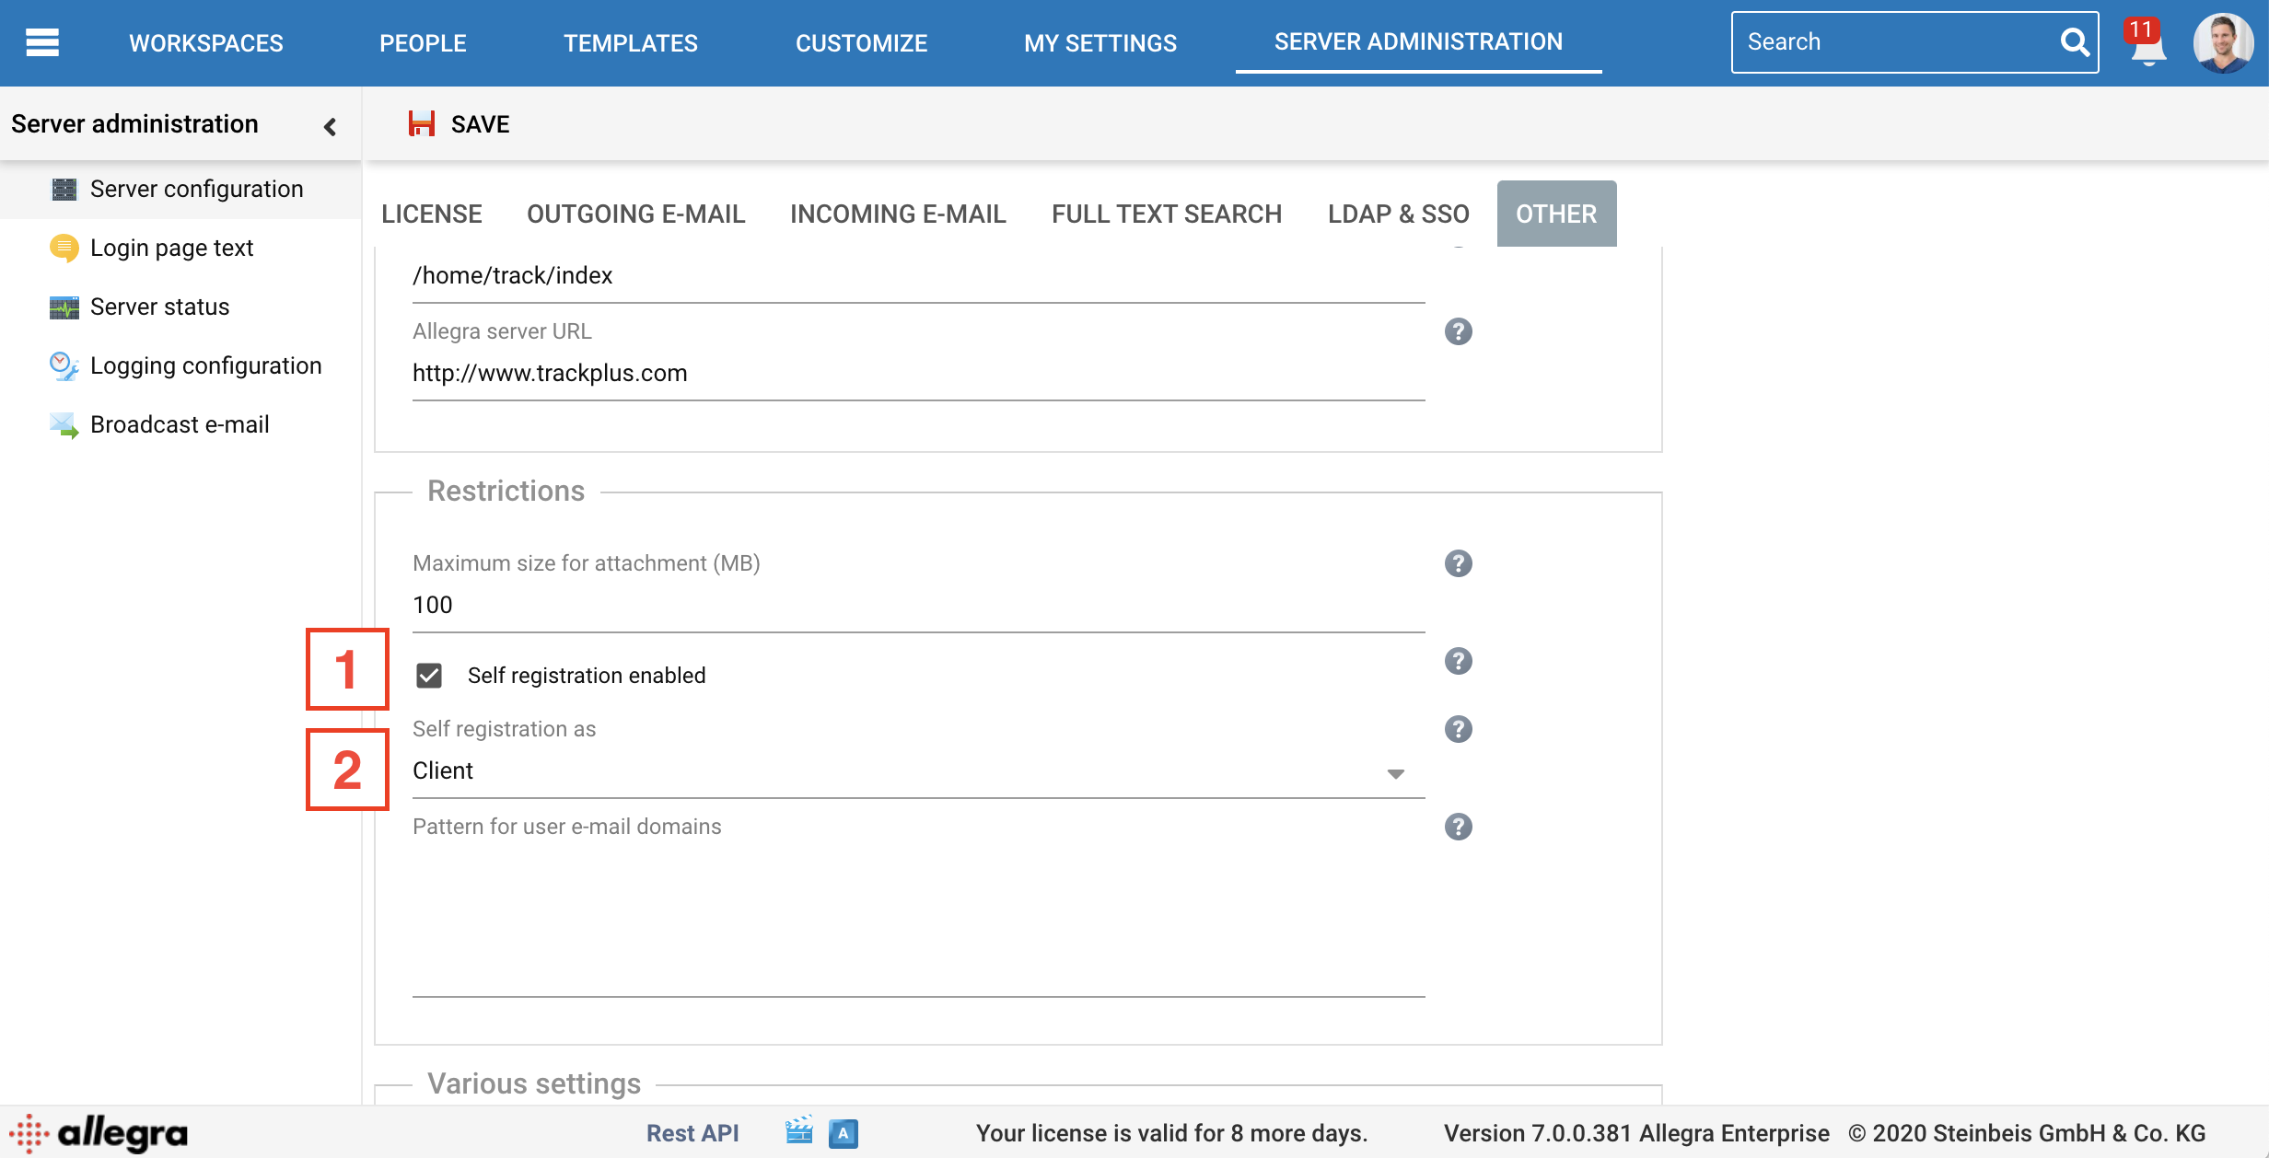Open the hamburger main menu icon
The width and height of the screenshot is (2269, 1158).
(x=42, y=42)
